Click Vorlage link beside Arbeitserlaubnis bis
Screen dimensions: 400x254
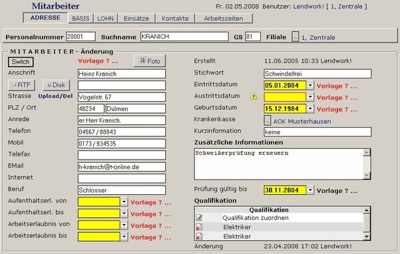click(x=150, y=237)
